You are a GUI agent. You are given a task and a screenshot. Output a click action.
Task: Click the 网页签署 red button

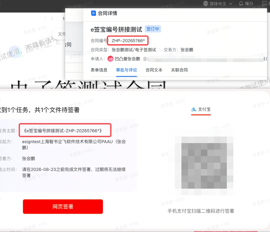[63, 207]
